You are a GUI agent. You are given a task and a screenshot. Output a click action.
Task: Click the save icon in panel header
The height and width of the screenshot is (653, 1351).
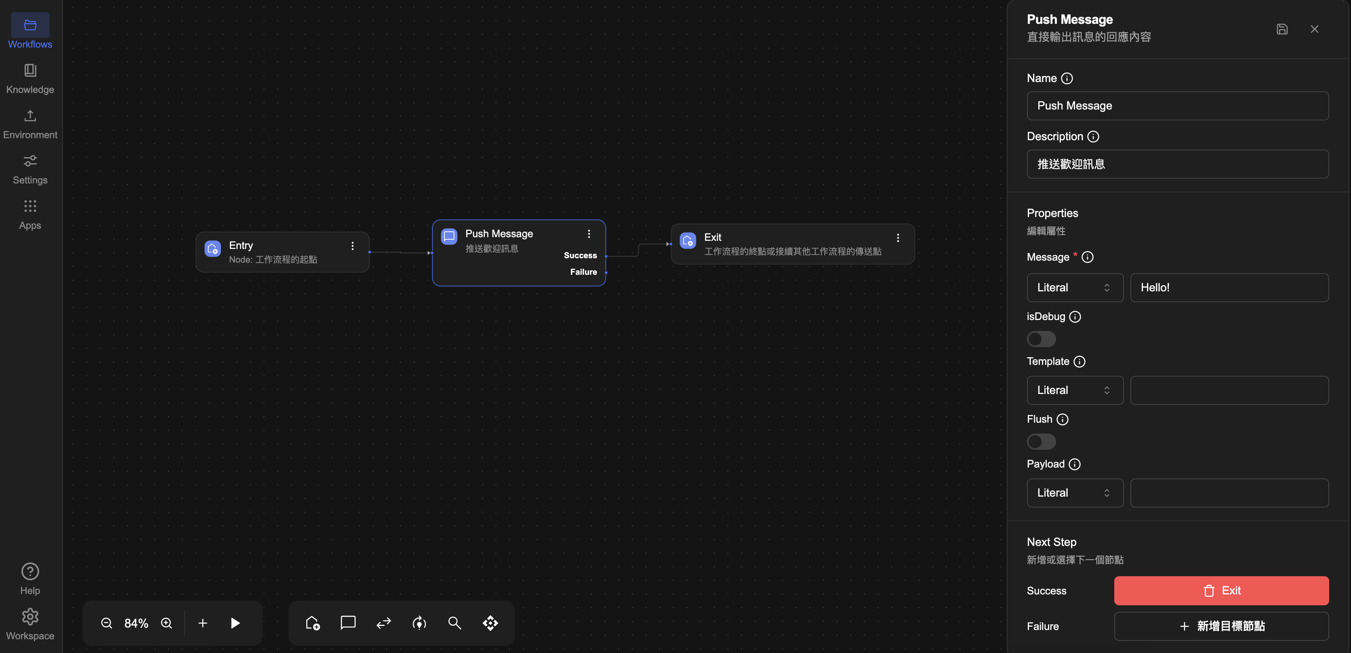[x=1282, y=29]
